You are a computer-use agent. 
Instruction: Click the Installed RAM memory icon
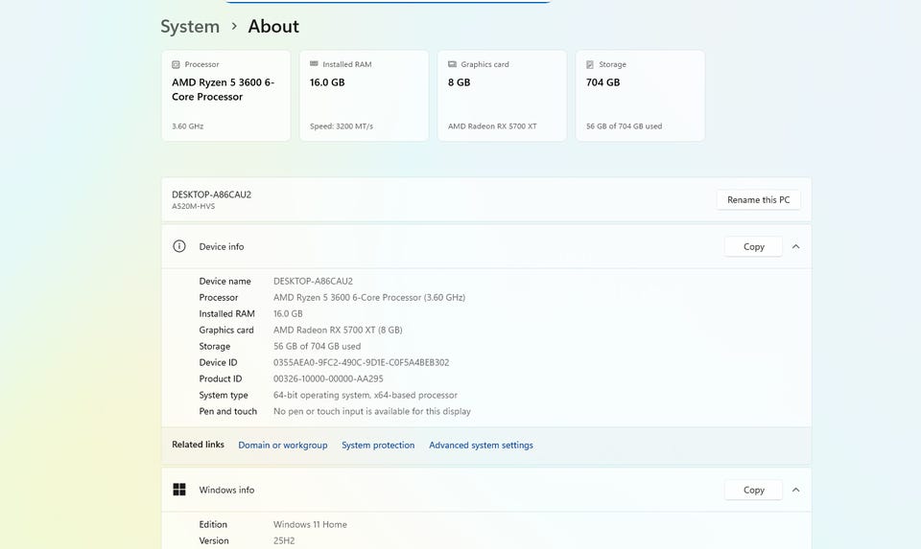[x=314, y=65]
